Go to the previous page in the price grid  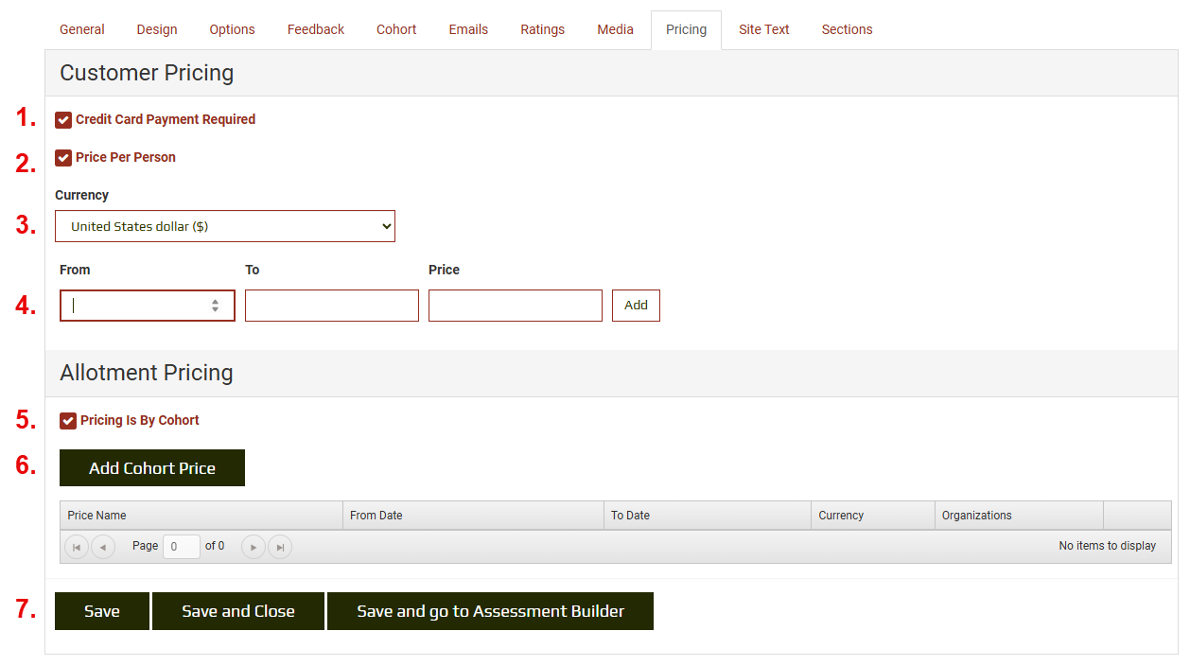103,546
